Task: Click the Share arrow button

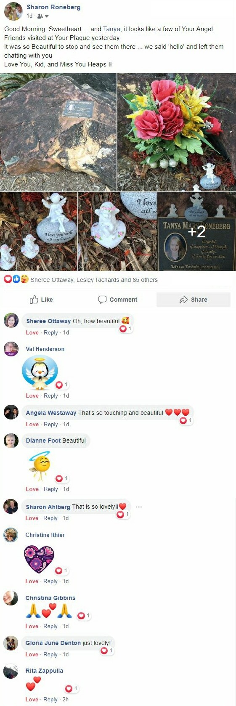Action: [194, 300]
